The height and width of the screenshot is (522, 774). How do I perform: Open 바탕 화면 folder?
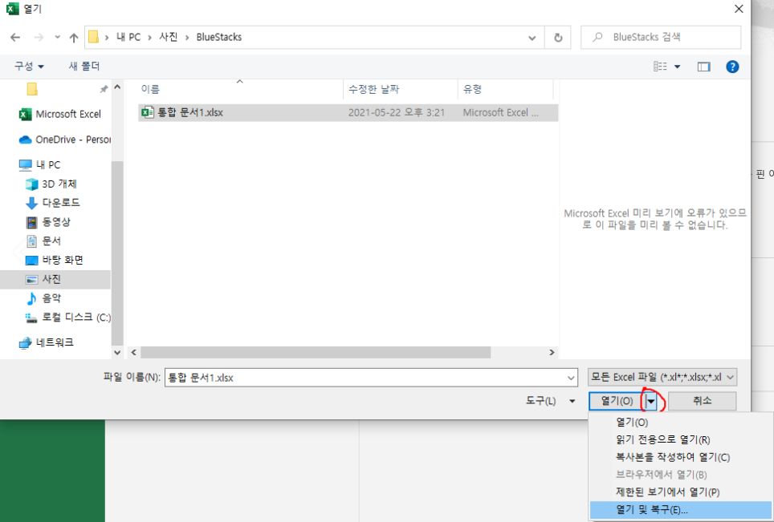pos(55,260)
